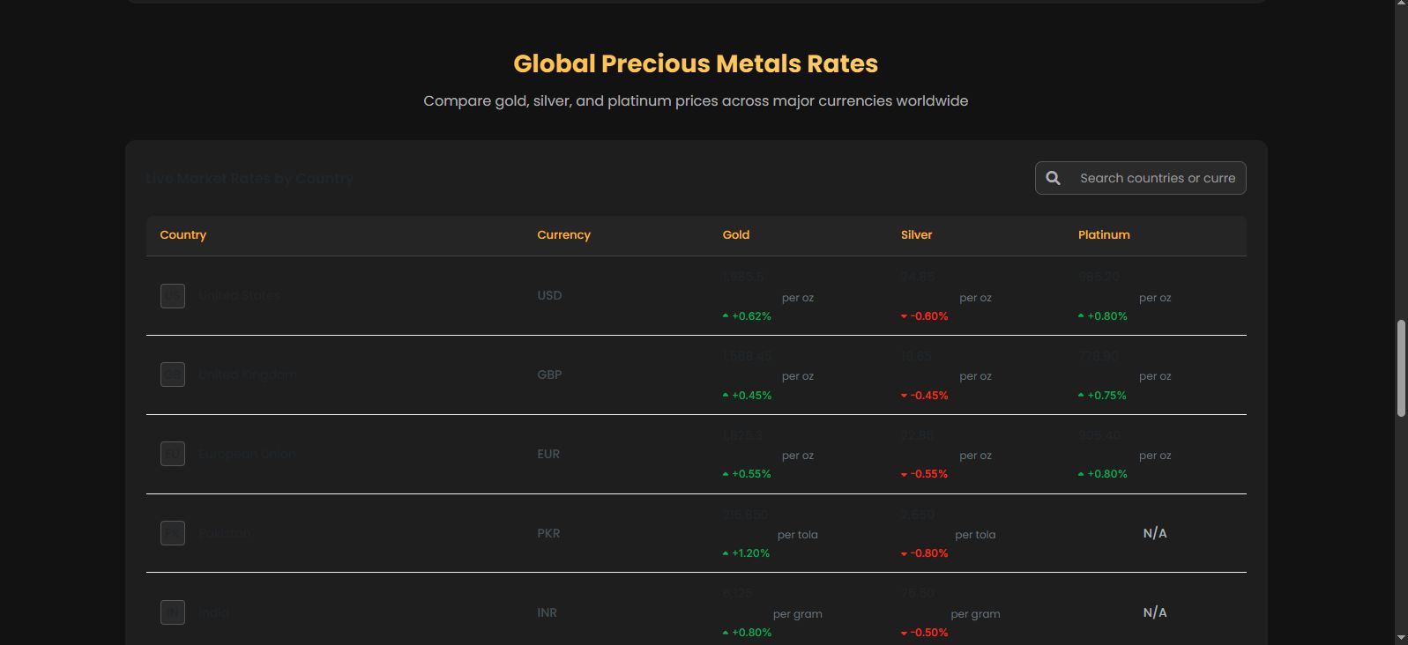Screen dimensions: 1408x645
Task: Click the green up arrow beside GBP platinum +0.75%
Action: tap(1081, 396)
